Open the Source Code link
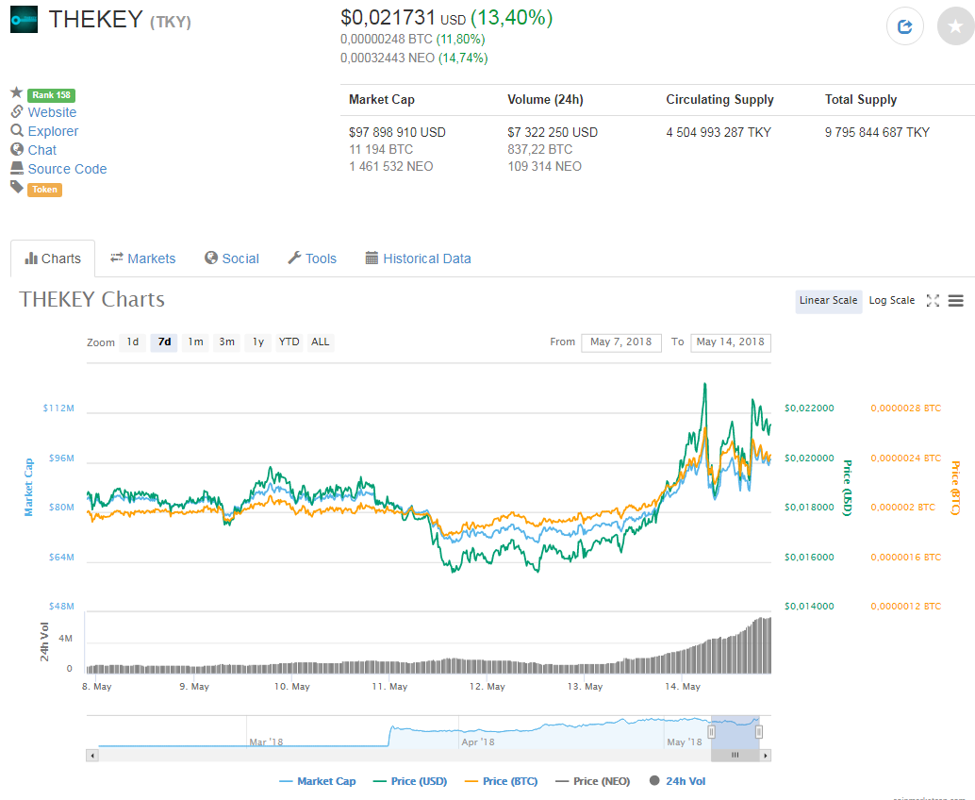975x800 pixels. coord(67,169)
